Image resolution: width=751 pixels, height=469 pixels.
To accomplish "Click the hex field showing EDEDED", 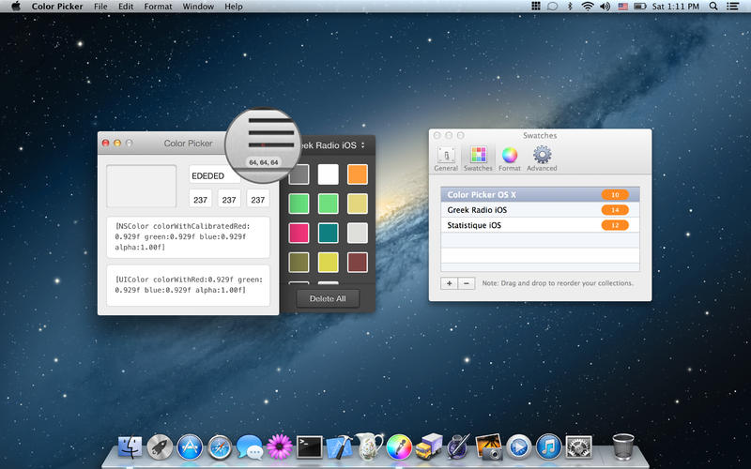I will click(215, 175).
